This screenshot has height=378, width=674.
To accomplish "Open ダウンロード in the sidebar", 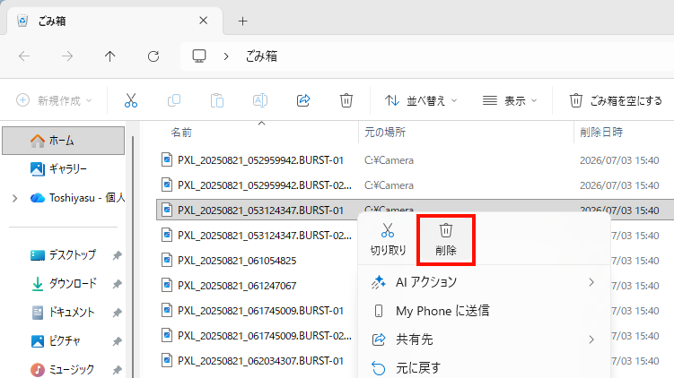I will pos(65,284).
